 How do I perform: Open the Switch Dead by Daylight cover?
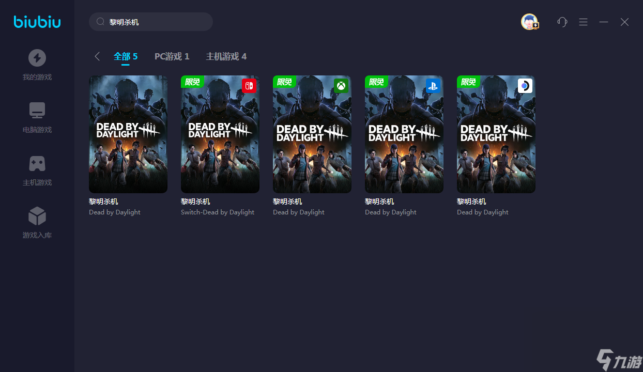pos(220,134)
